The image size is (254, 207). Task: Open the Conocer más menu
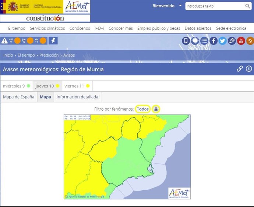[x=121, y=28]
